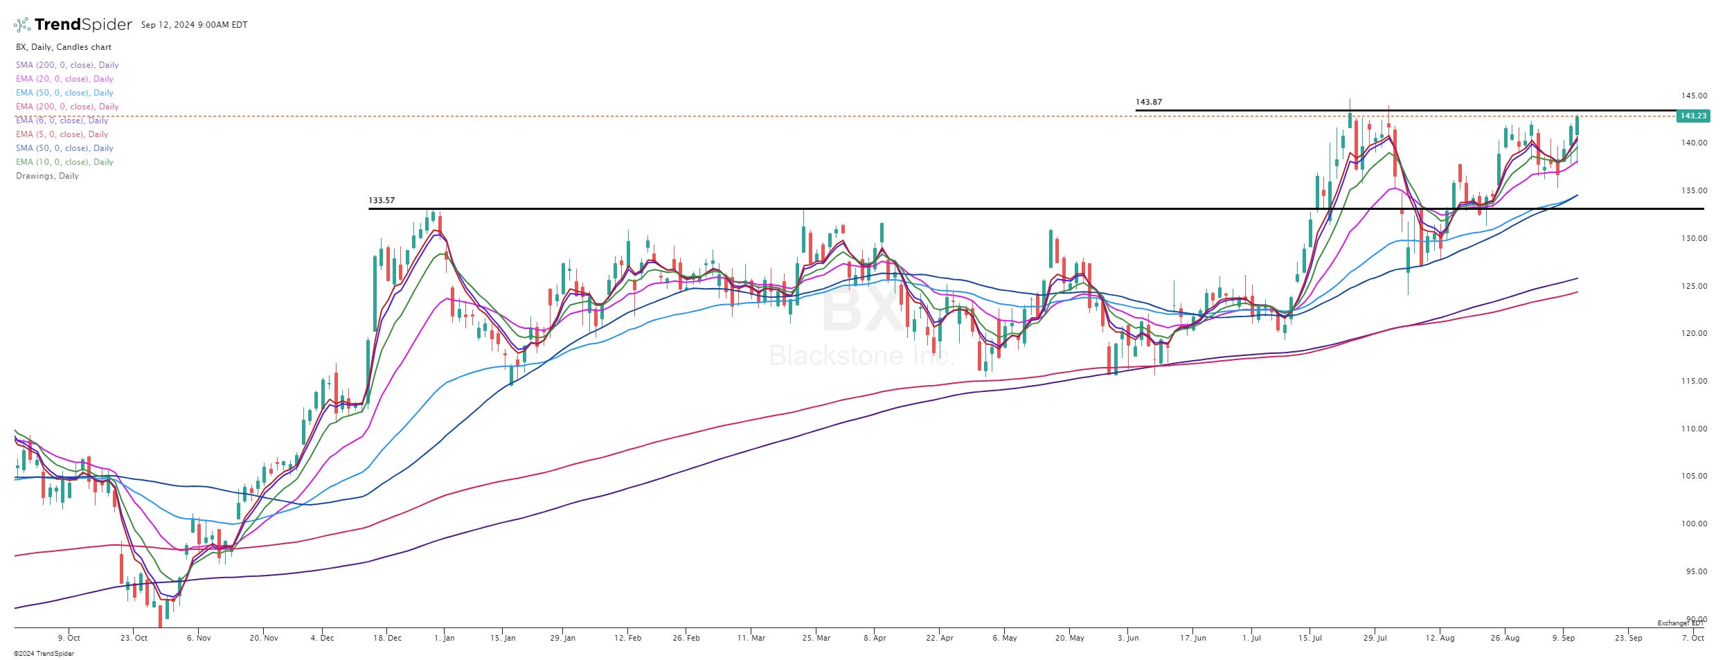1725x660 pixels.
Task: Select the light blue EMA (50, 0, close) label
Action: click(x=64, y=93)
